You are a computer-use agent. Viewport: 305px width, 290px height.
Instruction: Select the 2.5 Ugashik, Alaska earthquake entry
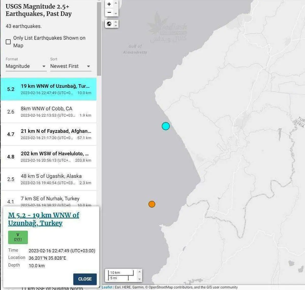tap(49, 179)
